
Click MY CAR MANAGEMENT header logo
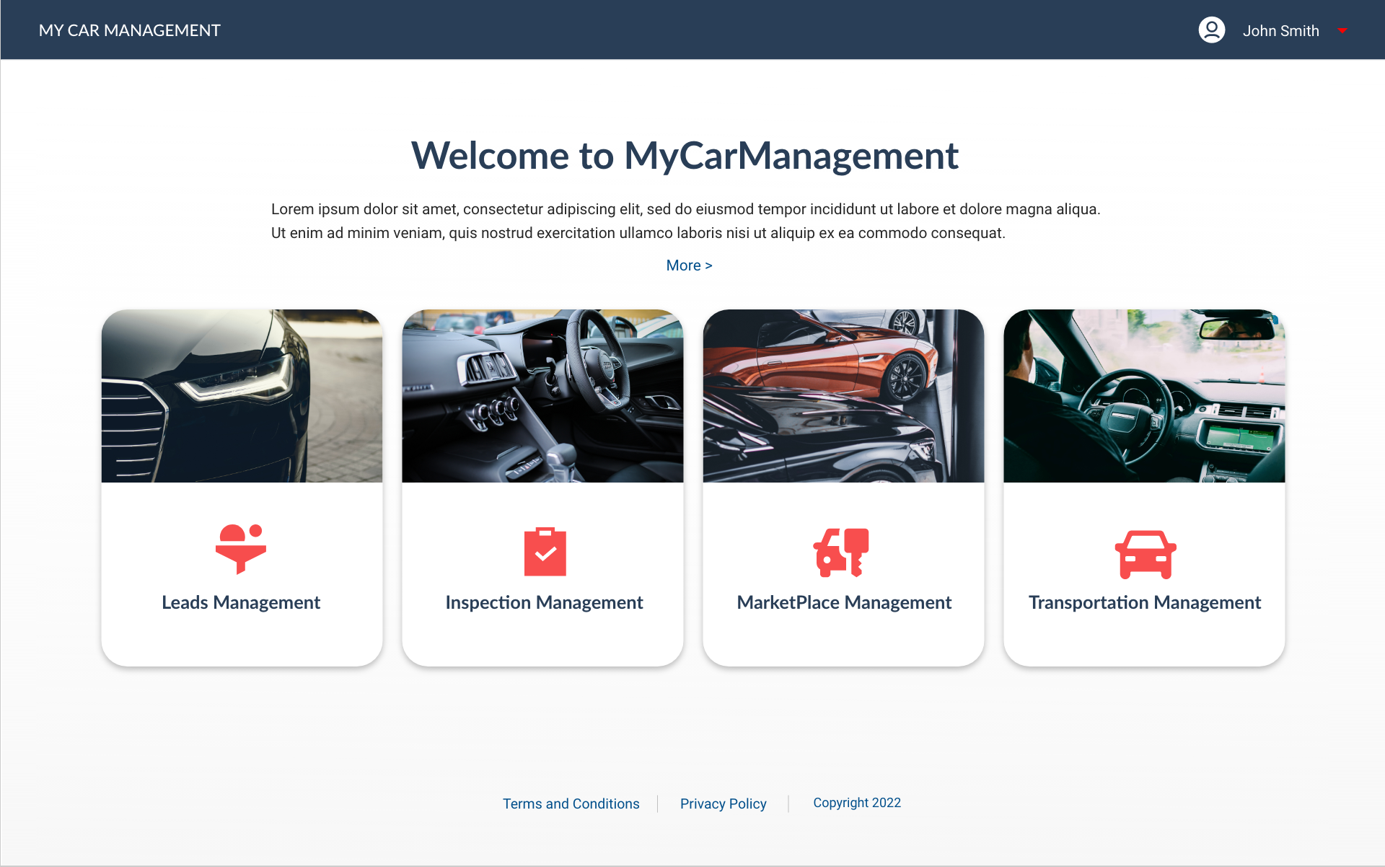tap(130, 30)
